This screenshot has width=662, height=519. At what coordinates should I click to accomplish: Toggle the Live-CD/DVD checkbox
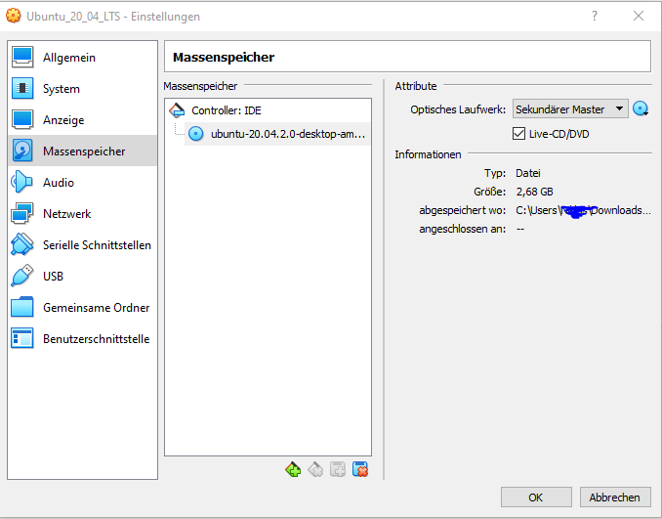(x=518, y=134)
